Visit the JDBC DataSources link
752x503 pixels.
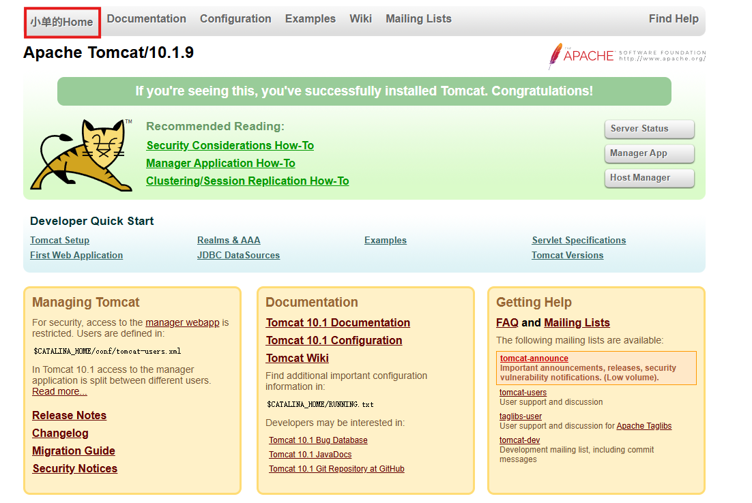pos(238,256)
